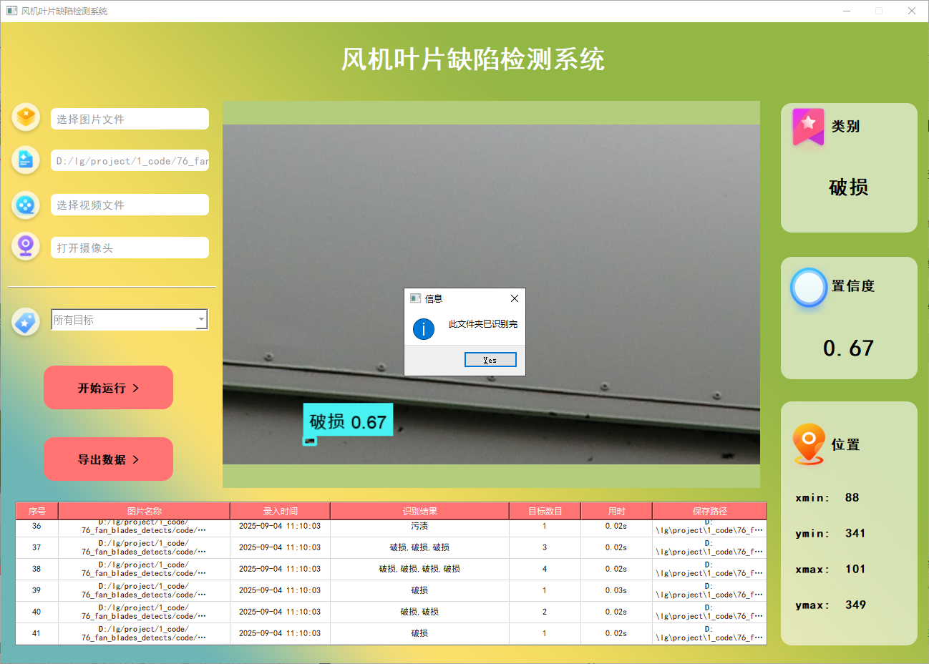Image resolution: width=929 pixels, height=664 pixels.
Task: Minimize the application window
Action: (847, 11)
